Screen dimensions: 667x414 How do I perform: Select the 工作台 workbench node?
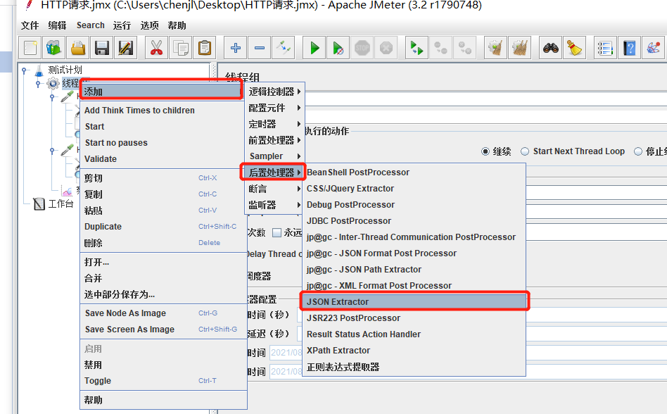pos(53,204)
